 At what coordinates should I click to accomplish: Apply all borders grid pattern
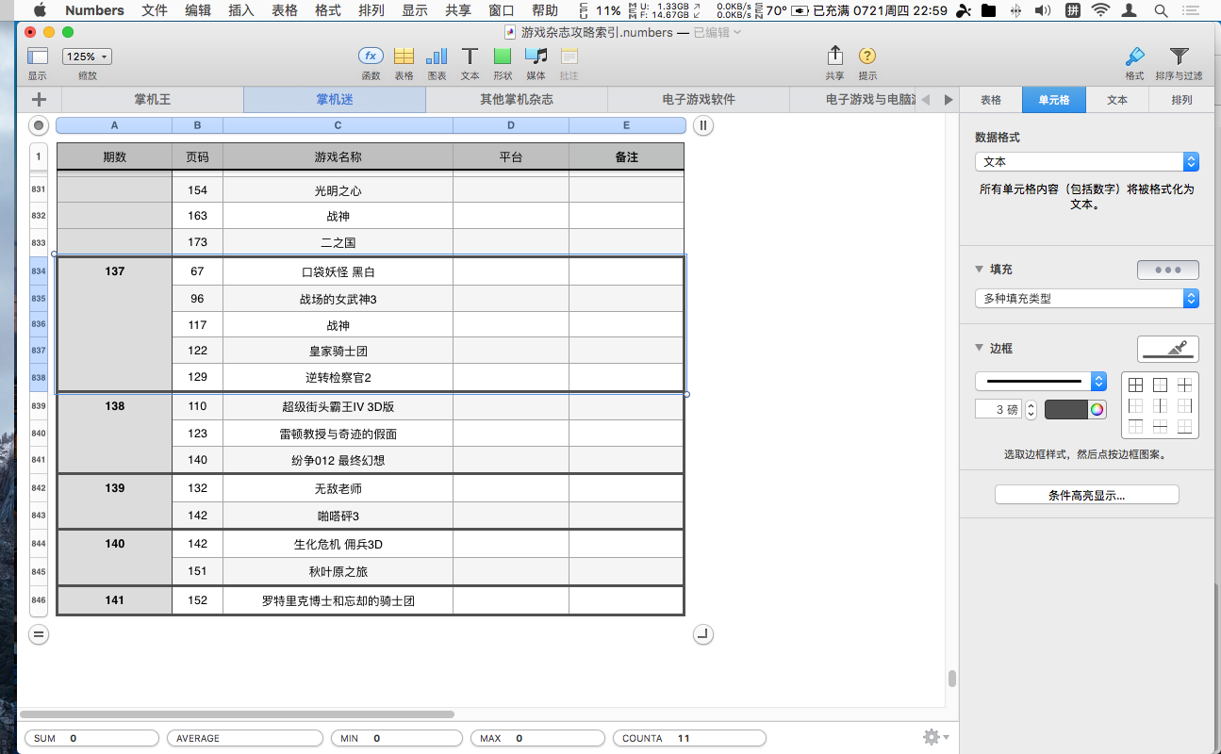pyautogui.click(x=1135, y=385)
